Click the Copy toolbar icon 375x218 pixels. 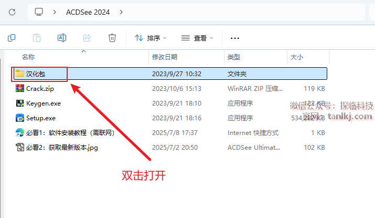(x=12, y=38)
